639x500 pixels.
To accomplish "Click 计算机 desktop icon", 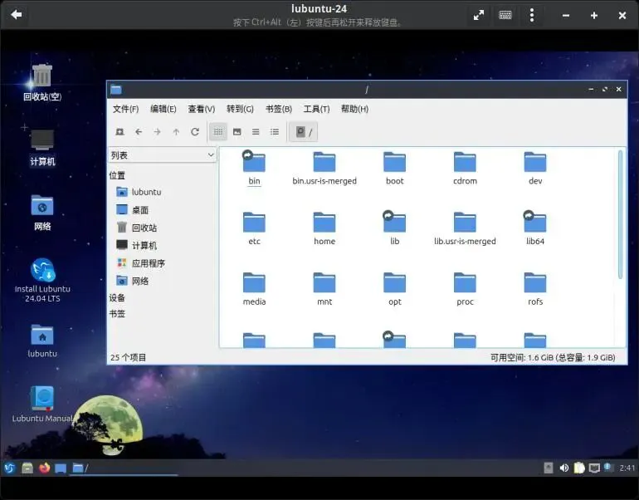I will (x=42, y=148).
